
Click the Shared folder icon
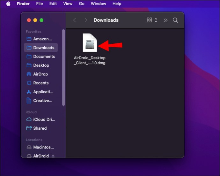(x=29, y=128)
